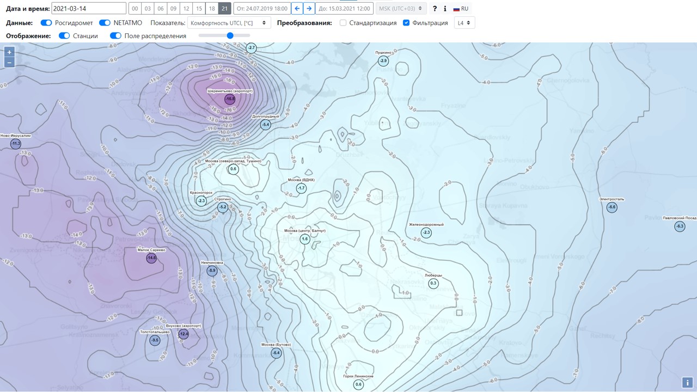This screenshot has width=697, height=392.
Task: Open the info icon in toolbar
Action: pyautogui.click(x=445, y=9)
